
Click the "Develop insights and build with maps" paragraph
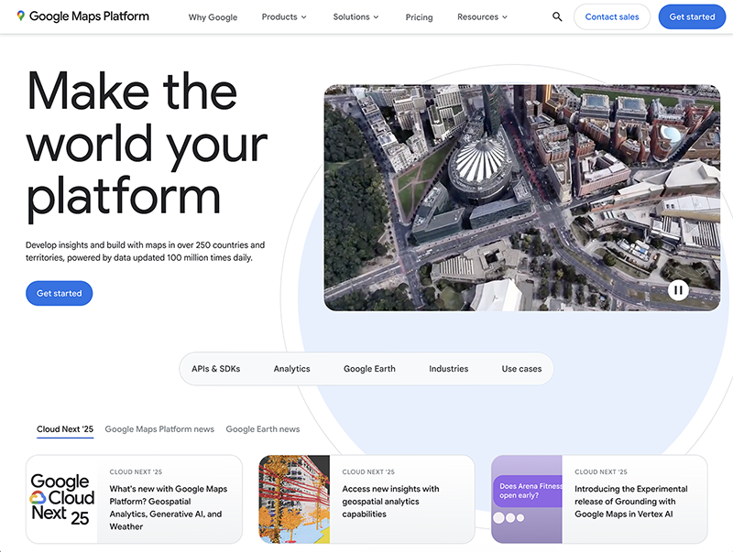145,251
